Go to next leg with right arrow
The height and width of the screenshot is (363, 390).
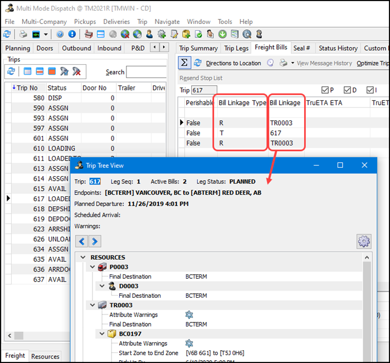(94, 241)
